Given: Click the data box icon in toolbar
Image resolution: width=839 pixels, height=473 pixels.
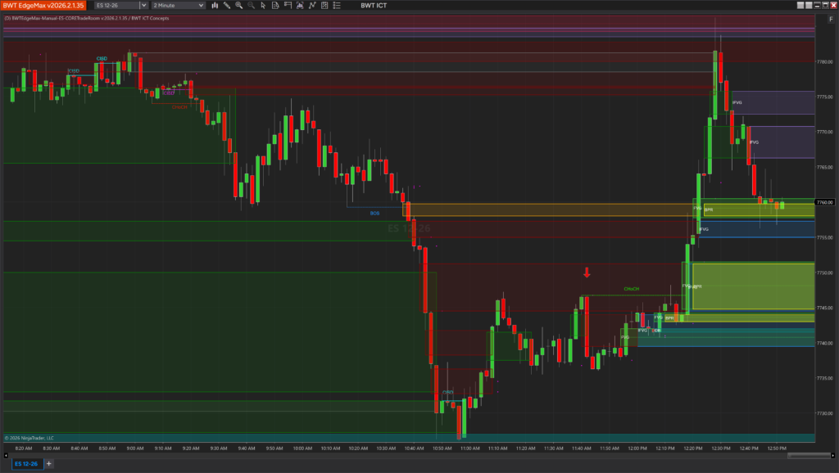Looking at the screenshot, I should pos(300,6).
